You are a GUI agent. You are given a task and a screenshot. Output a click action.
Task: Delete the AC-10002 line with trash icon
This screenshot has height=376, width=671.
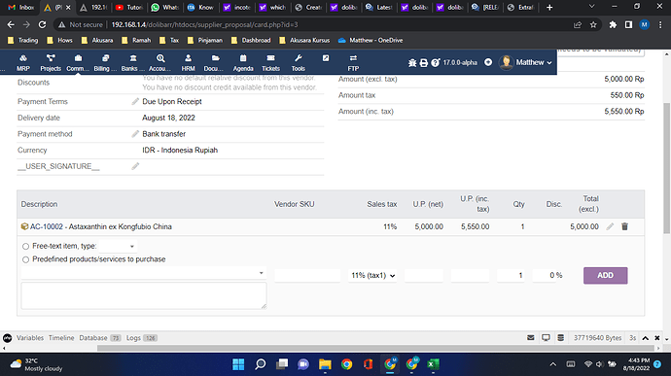coord(624,226)
